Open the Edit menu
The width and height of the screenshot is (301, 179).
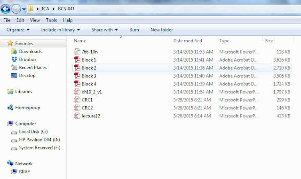[20, 20]
